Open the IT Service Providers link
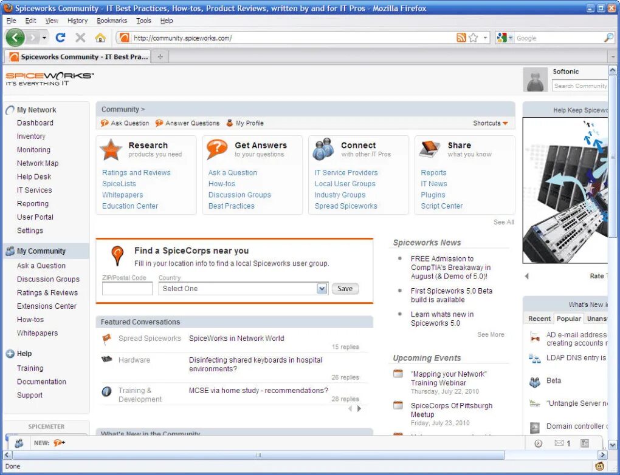This screenshot has height=475, width=620. (x=346, y=172)
